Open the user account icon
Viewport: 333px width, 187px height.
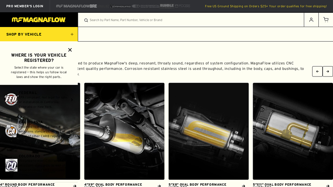click(311, 20)
